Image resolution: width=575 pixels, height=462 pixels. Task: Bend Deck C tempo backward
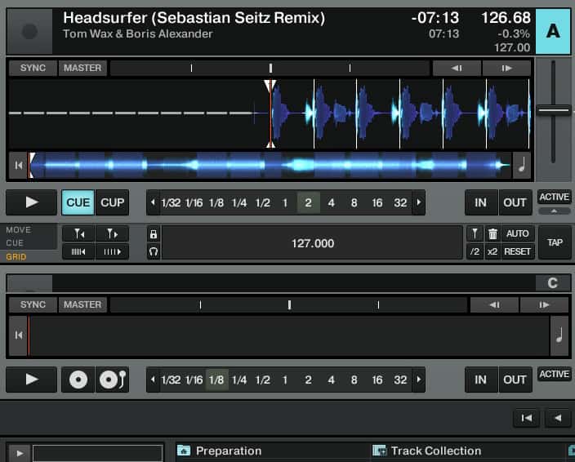tap(494, 304)
